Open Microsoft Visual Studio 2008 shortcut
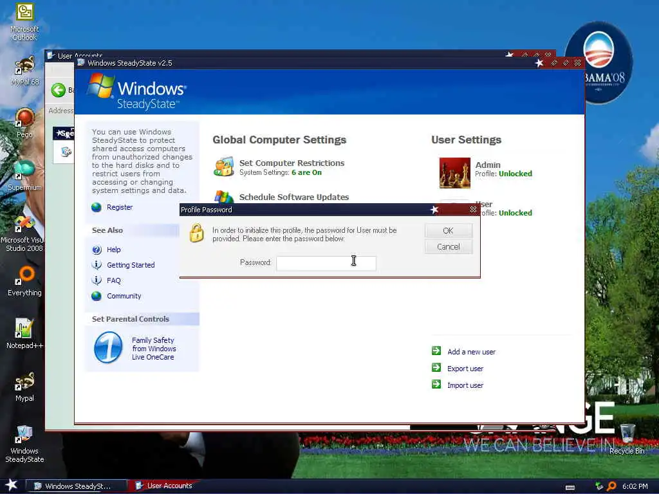 (24, 233)
